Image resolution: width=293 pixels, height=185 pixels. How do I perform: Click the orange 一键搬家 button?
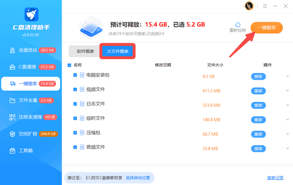coord(267,28)
